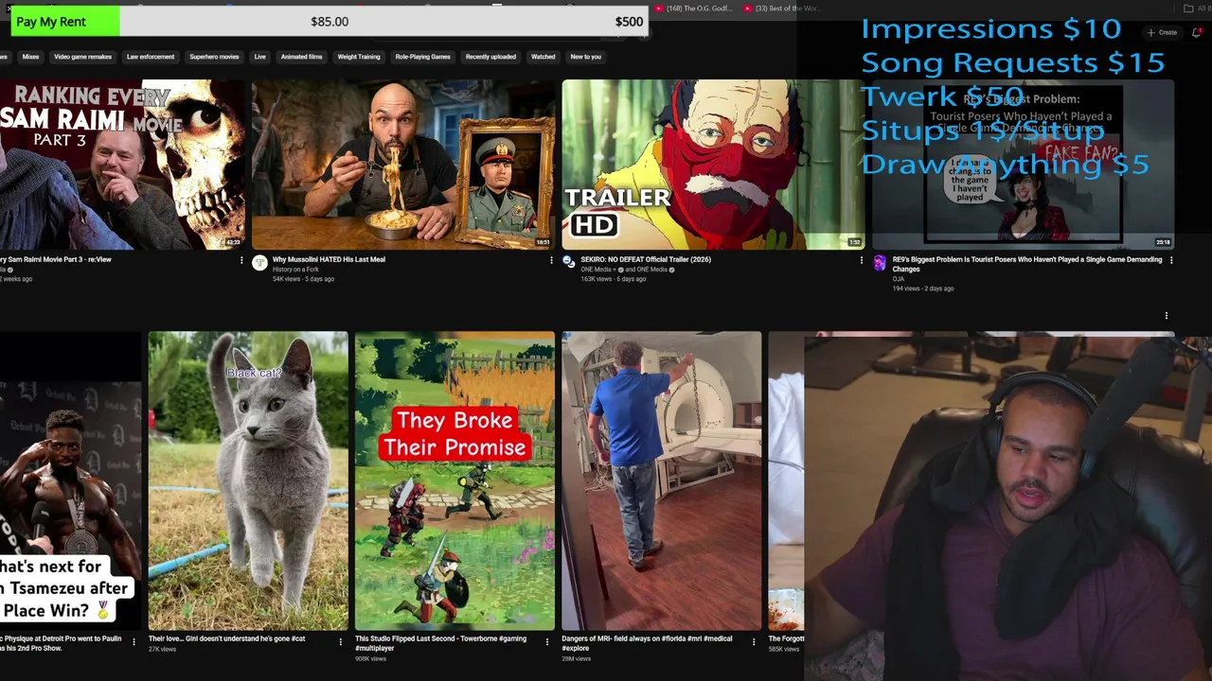Screen dimensions: 1212x681
Task: Open the gray cat short thumbnail
Action: point(248,480)
